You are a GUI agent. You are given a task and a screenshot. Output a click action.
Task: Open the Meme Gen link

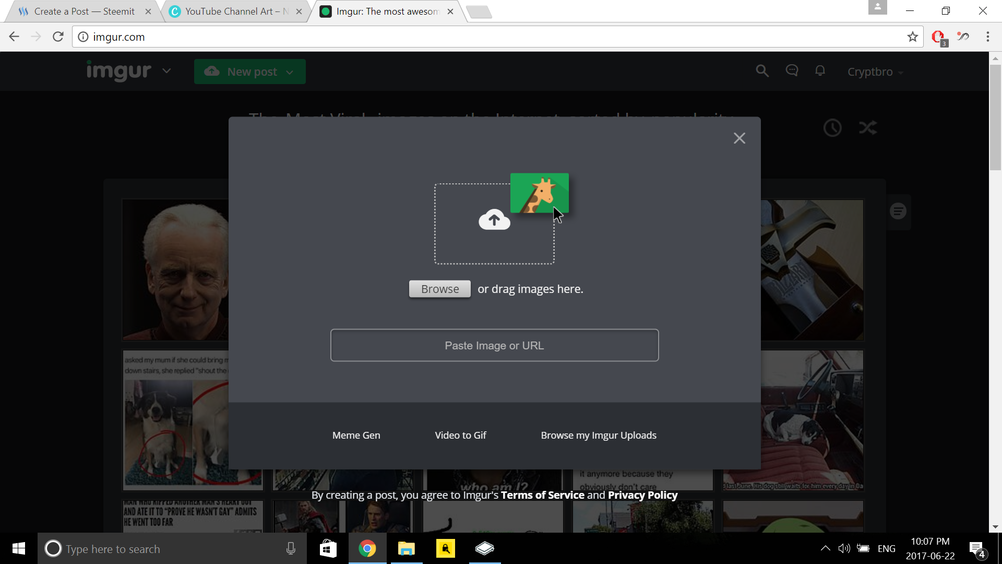point(356,436)
